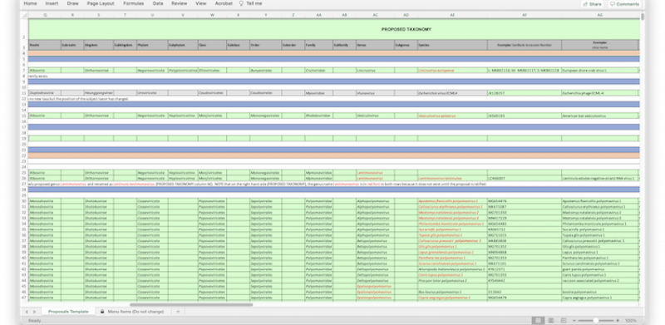Screen dimensions: 665x325
Task: Switch to Menu Items (Do not change) sheet
Action: pos(132,312)
